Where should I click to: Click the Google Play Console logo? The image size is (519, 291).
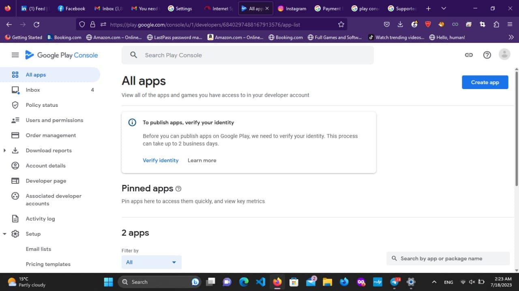[x=62, y=55]
